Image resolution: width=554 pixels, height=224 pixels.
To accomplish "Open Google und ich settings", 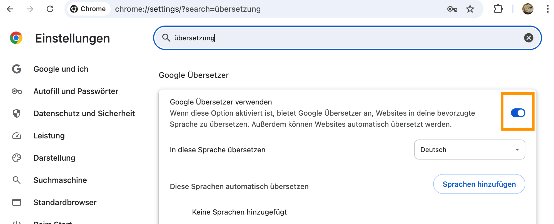I will pyautogui.click(x=61, y=69).
